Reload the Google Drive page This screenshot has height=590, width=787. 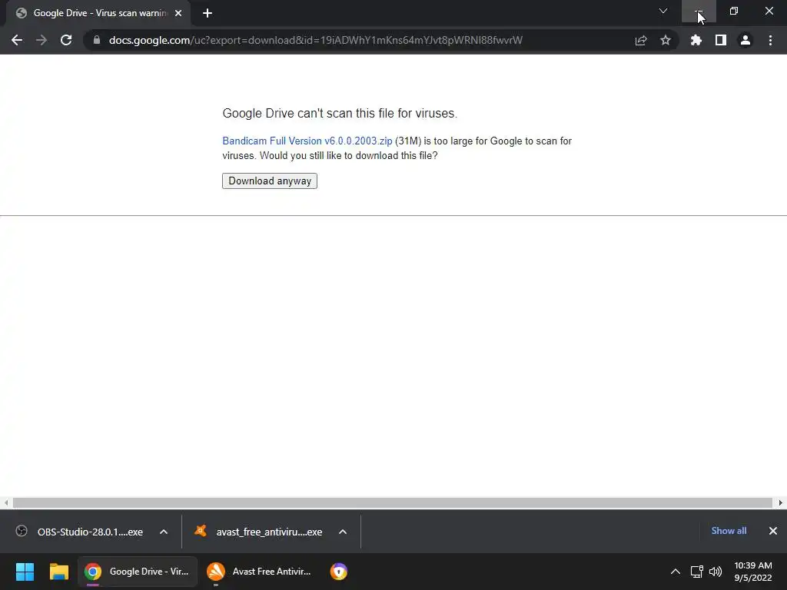point(66,40)
